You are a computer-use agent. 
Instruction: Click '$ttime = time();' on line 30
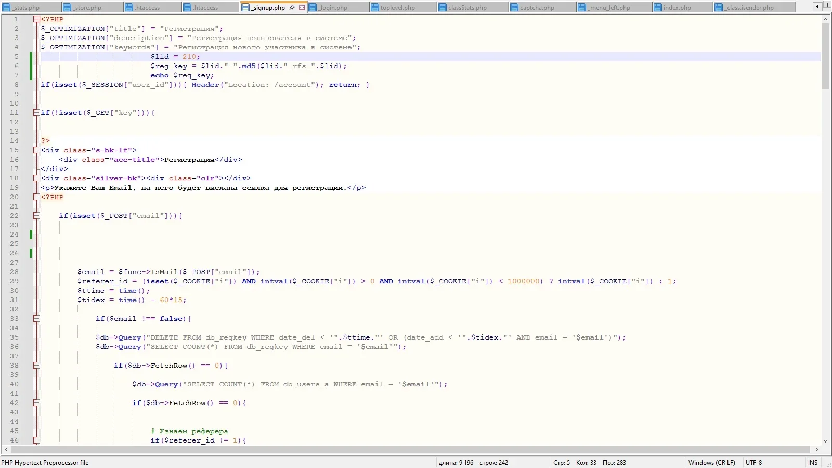(x=113, y=291)
